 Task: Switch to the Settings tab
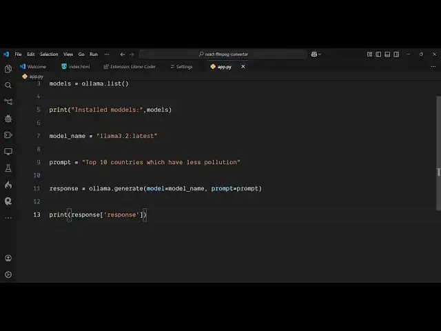(181, 67)
